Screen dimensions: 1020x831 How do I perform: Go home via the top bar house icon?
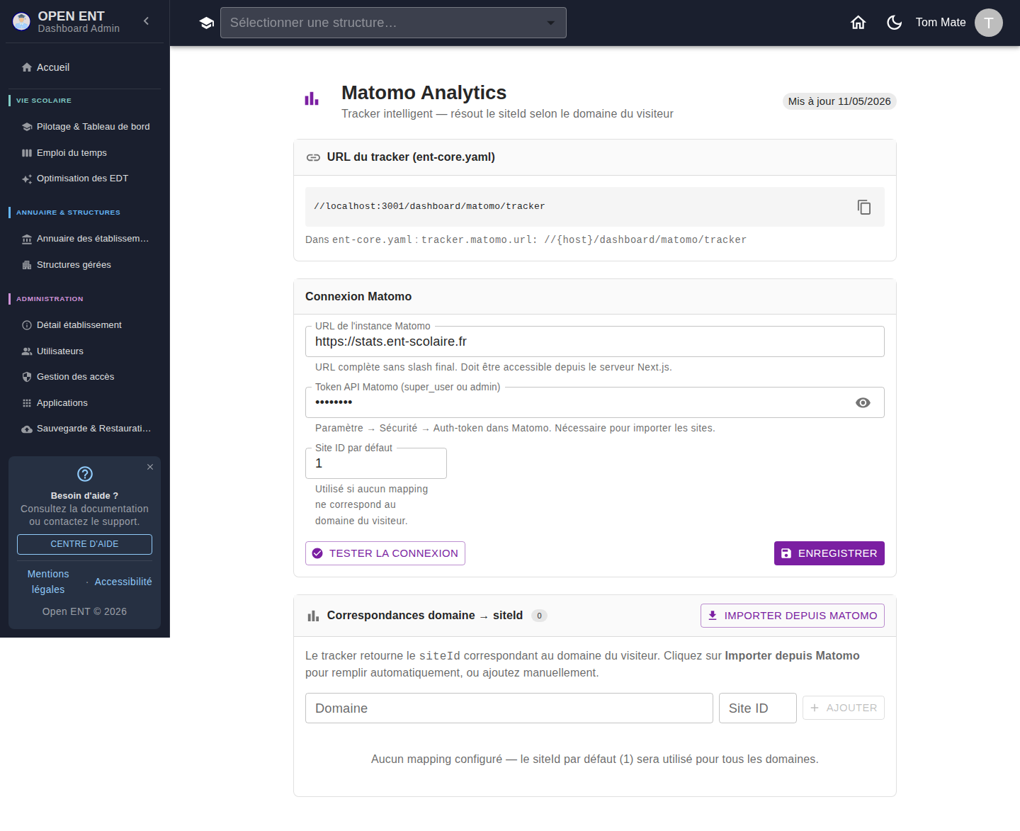point(858,23)
